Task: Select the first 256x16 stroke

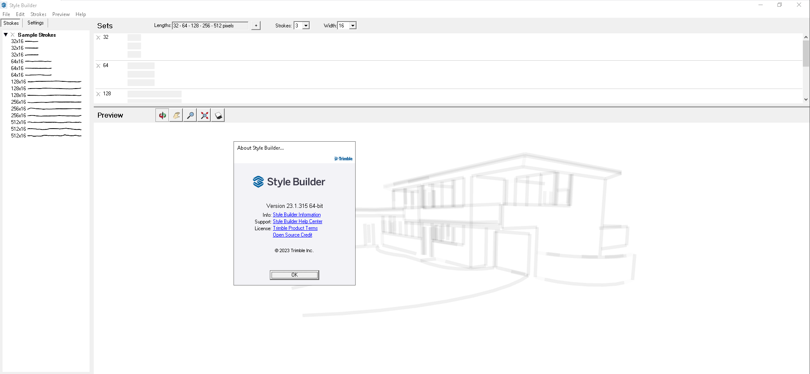Action: coord(46,102)
